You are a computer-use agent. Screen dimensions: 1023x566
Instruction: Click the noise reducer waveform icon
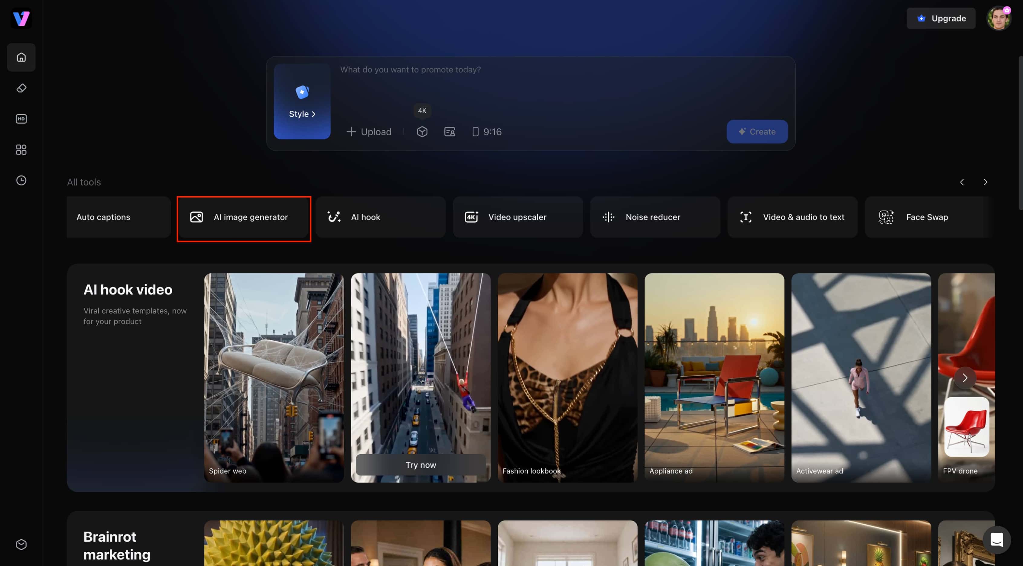[609, 217]
